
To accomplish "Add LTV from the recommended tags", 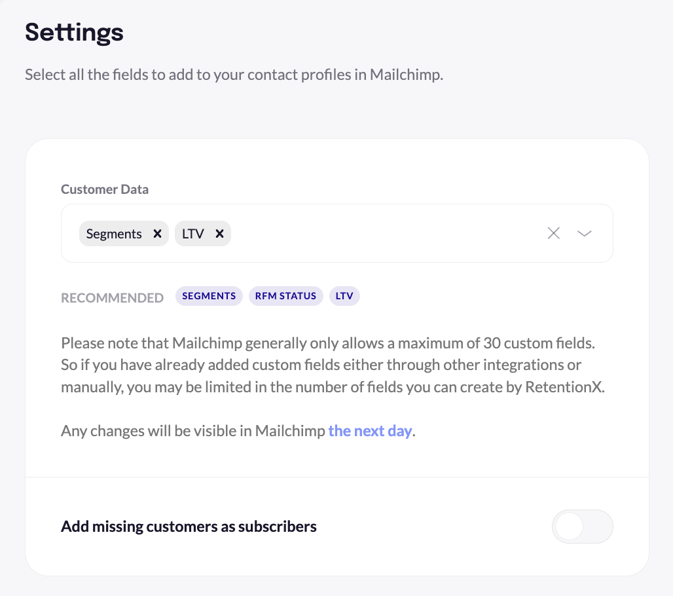I will [344, 296].
